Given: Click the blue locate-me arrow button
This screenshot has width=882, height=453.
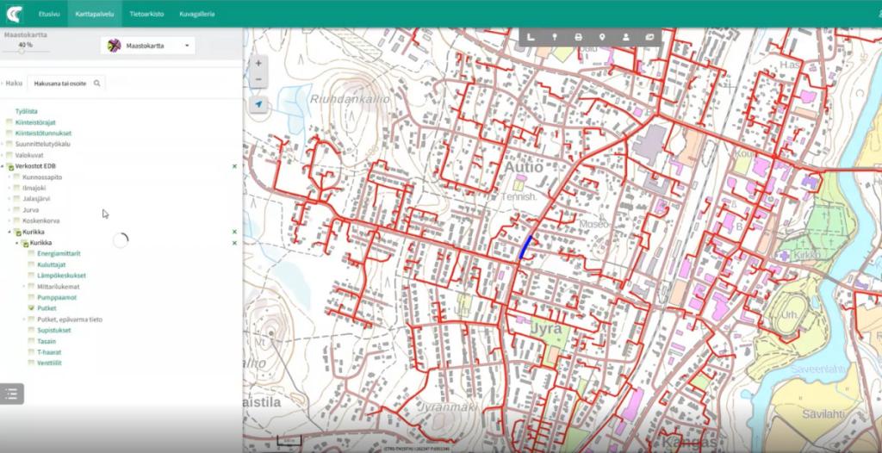Looking at the screenshot, I should pos(258,103).
